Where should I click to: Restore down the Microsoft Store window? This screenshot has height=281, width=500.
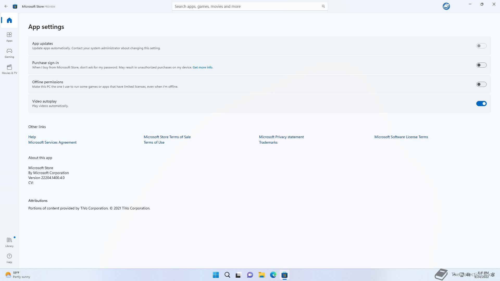click(x=482, y=4)
